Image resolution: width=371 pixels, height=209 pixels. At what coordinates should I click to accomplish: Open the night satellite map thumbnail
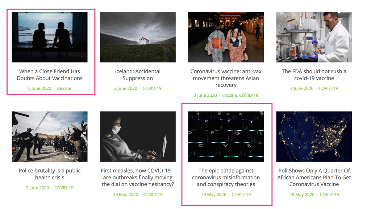click(x=314, y=136)
